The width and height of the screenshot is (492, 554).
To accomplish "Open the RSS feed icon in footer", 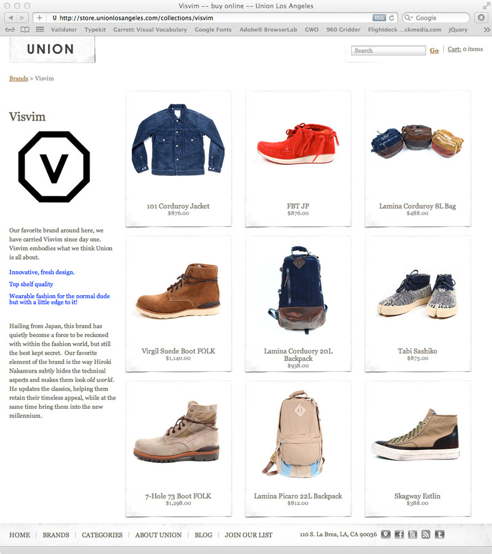I will 426,534.
